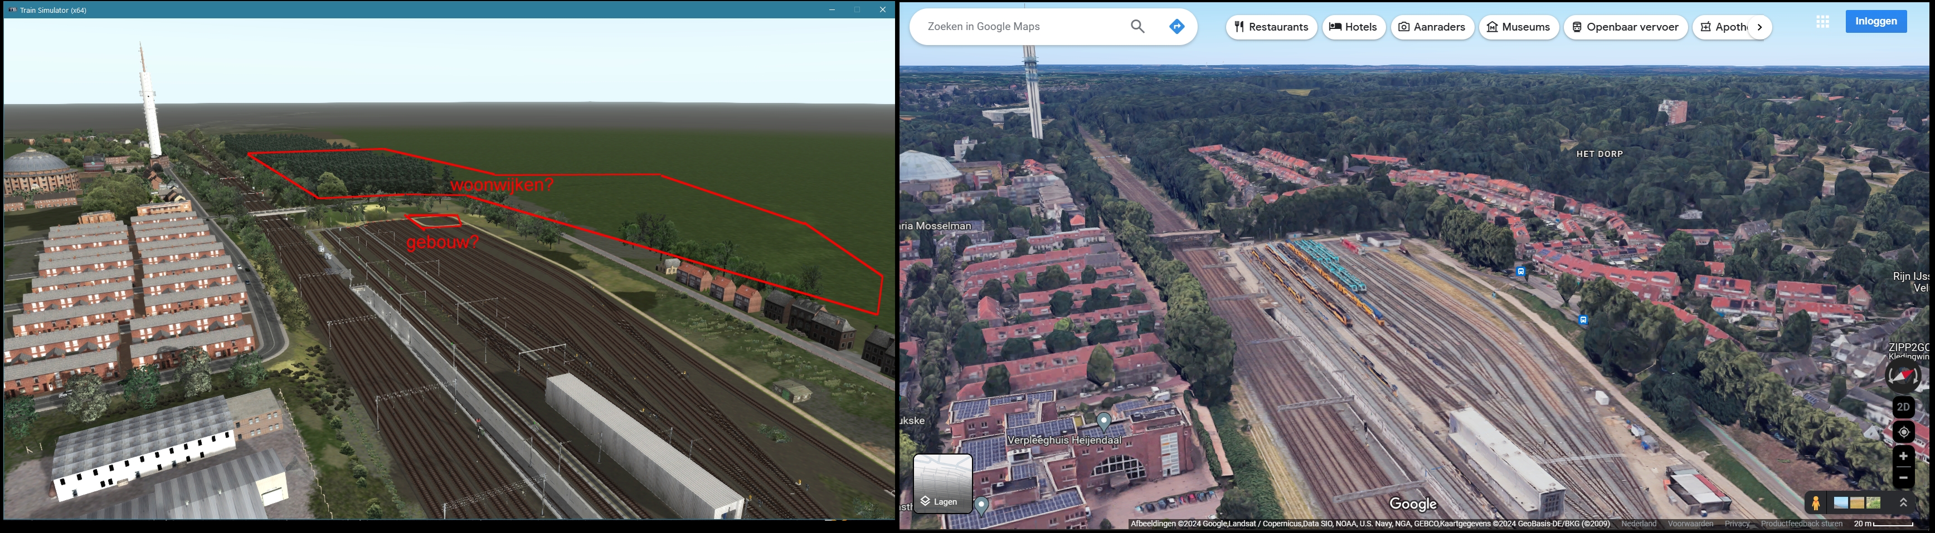This screenshot has height=533, width=1935.
Task: Switch the map to 2D view
Action: (1903, 407)
